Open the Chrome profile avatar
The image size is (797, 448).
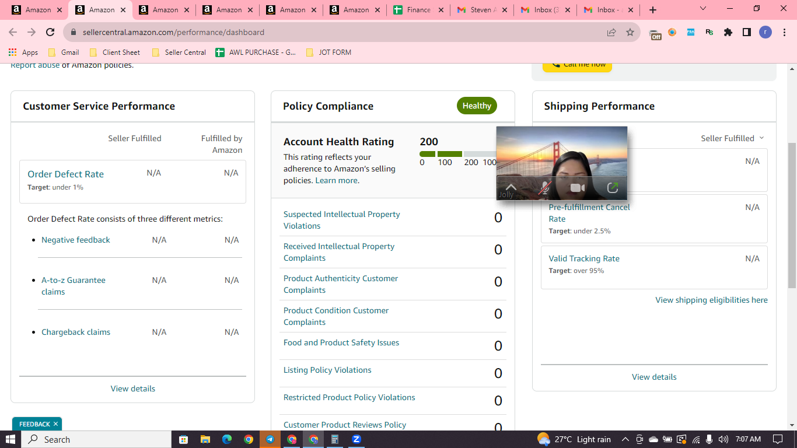coord(765,32)
